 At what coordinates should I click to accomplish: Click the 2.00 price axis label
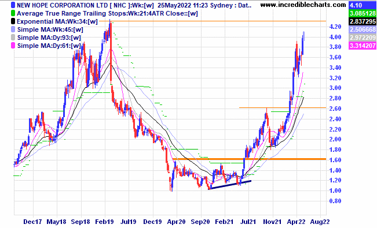click(335, 139)
